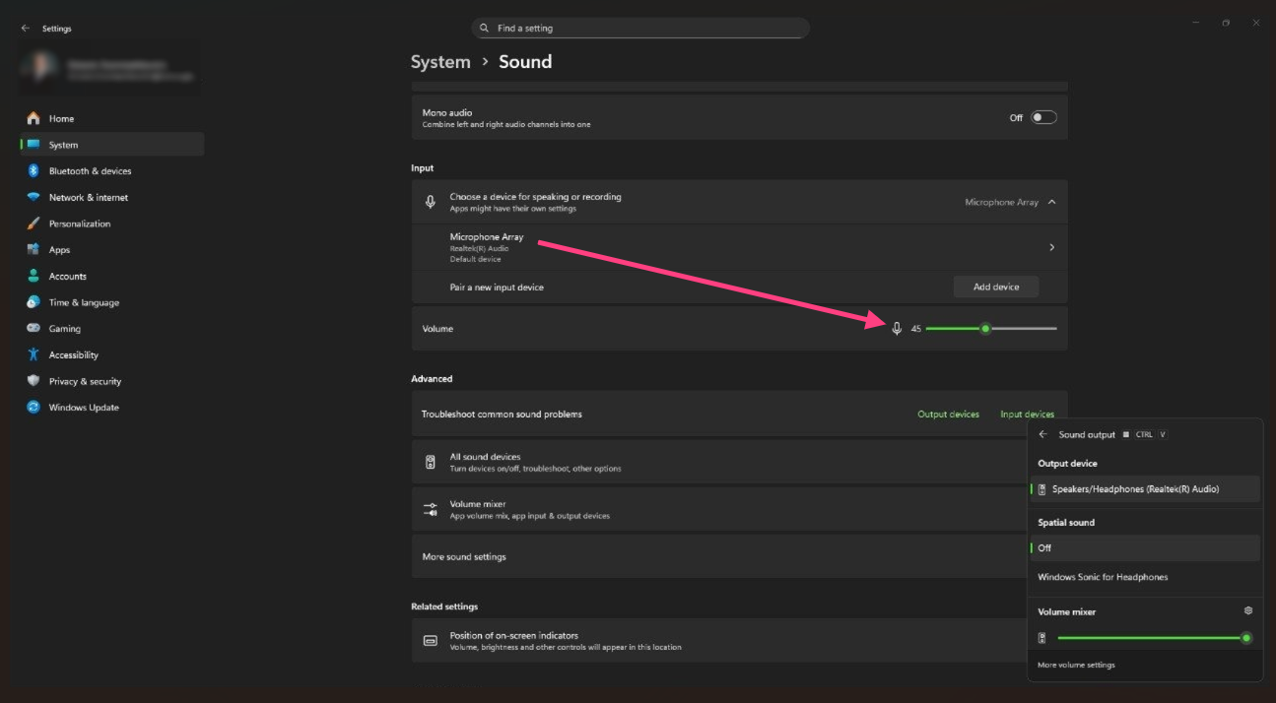Go to Network & internet settings
Viewport: 1276px width, 703px height.
pyautogui.click(x=88, y=198)
